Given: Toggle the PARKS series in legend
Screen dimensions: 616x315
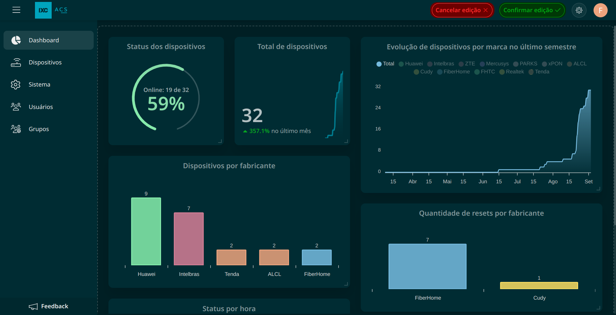Looking at the screenshot, I should 525,64.
